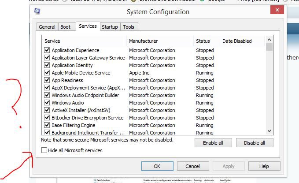Sort by the Manufacturer column header

click(160, 41)
